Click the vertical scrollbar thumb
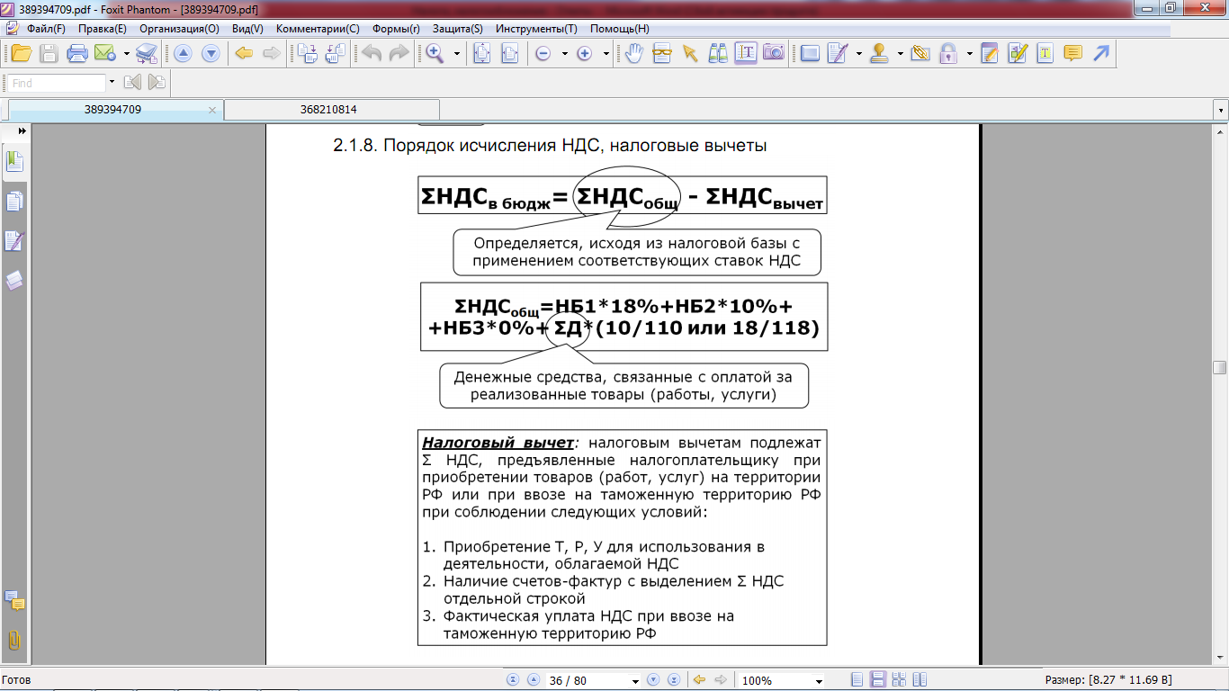Screen dimensions: 1229x691 point(1220,367)
